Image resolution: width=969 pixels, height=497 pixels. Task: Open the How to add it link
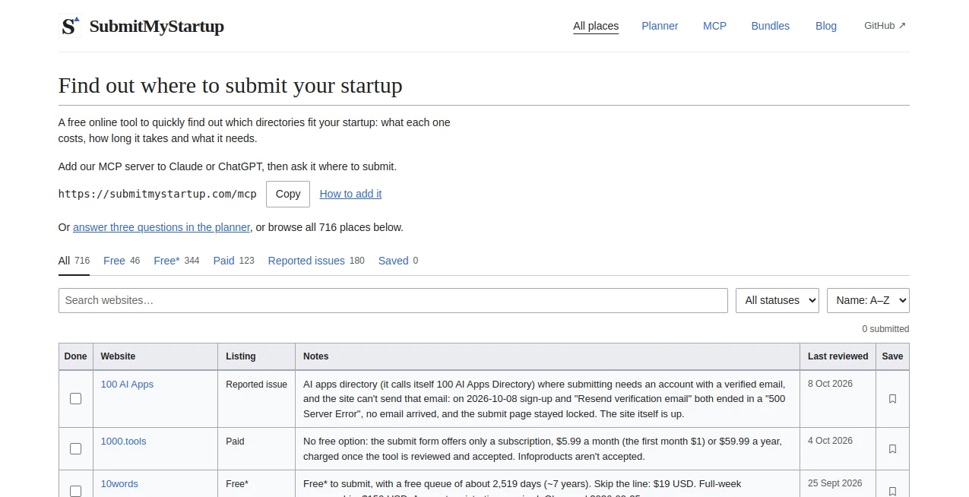point(350,194)
